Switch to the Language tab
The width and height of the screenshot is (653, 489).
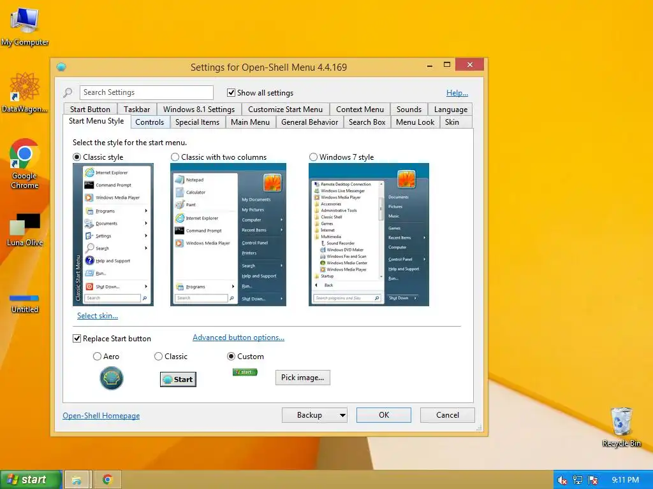tap(451, 110)
